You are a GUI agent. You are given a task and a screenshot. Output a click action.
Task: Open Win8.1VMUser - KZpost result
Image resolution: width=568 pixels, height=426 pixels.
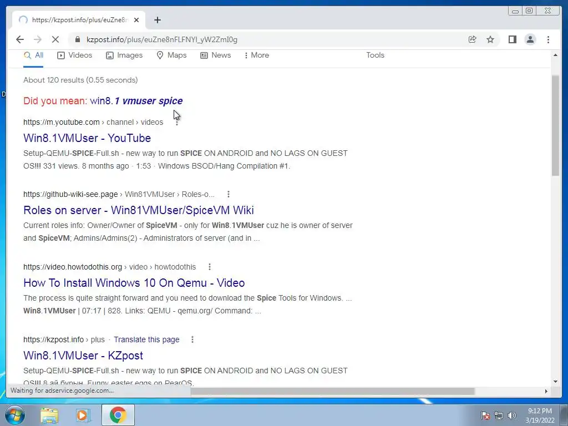coord(83,356)
